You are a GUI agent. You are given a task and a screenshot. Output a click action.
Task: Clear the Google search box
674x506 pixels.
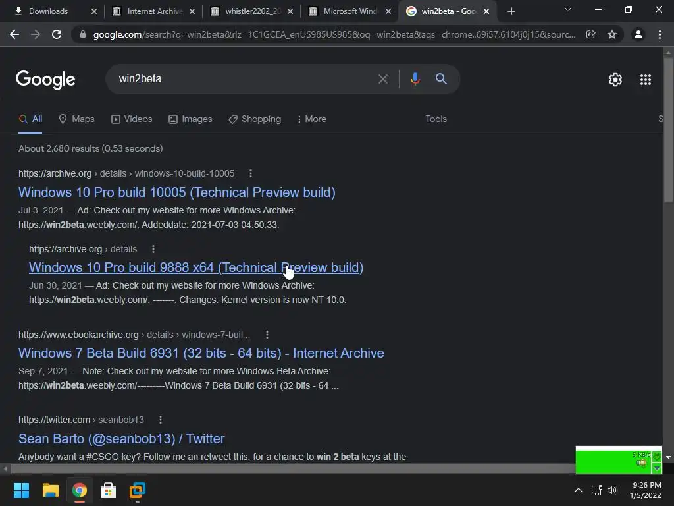[x=382, y=79]
